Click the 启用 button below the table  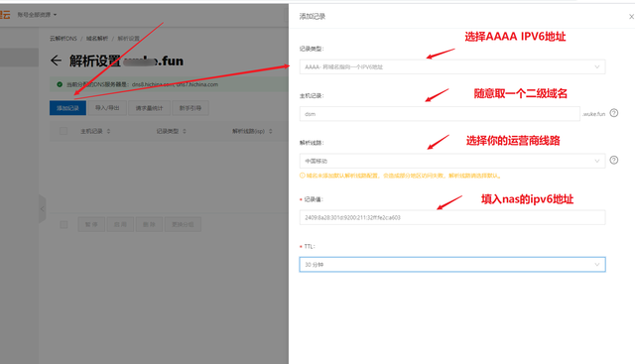tap(120, 224)
